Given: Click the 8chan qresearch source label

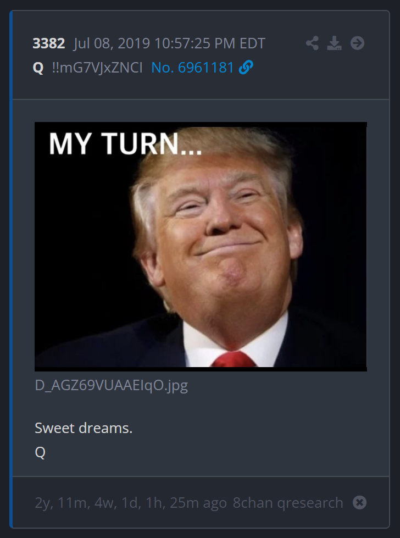Looking at the screenshot, I should tap(288, 503).
